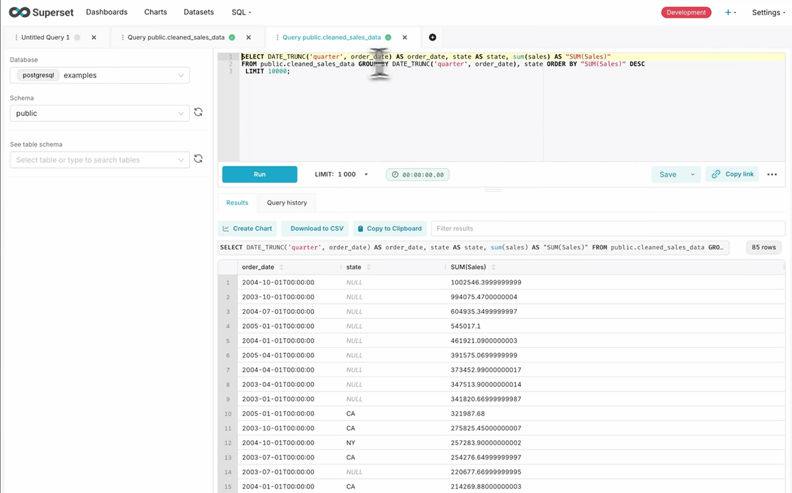Sort by the order_date column

tap(282, 267)
